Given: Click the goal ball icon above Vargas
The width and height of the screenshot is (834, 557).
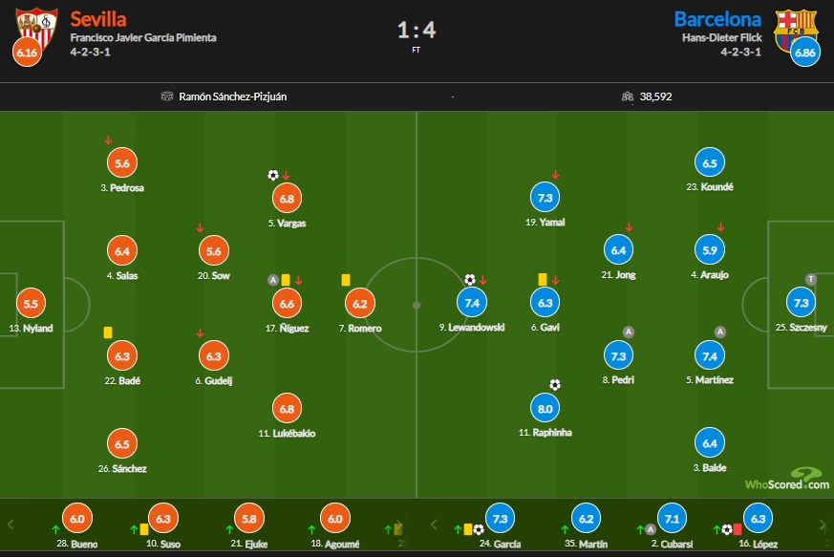Looking at the screenshot, I should pyautogui.click(x=273, y=175).
